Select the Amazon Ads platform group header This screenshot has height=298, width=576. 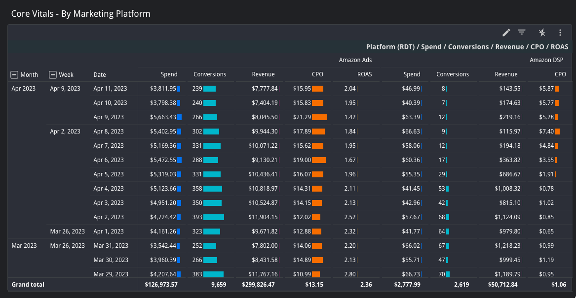click(x=355, y=60)
